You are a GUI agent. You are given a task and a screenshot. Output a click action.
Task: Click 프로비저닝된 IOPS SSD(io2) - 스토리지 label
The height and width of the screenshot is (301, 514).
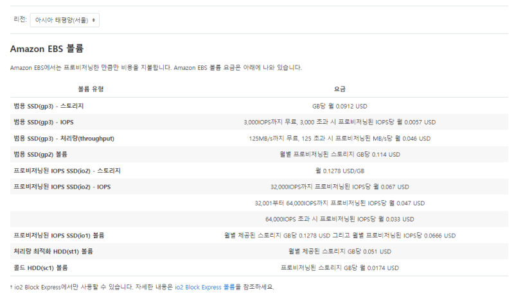(67, 171)
